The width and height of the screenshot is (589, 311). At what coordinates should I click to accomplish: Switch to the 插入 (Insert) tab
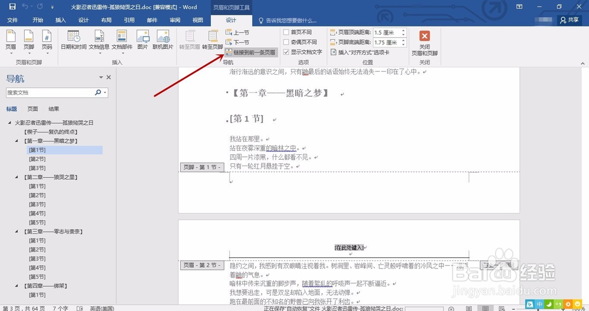tap(61, 20)
